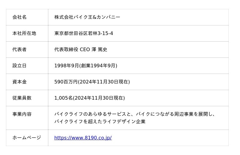Click the 事業内容 label cell
This screenshot has height=155, width=240.
pos(22,114)
